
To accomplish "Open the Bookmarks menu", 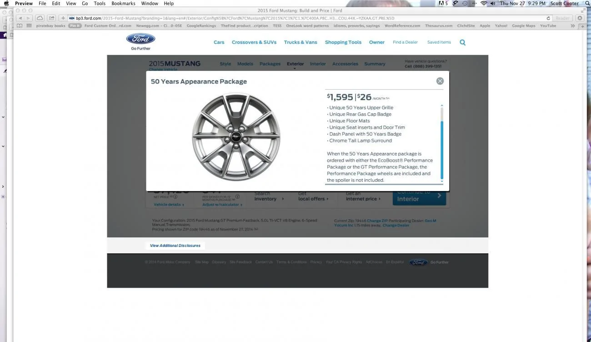I will click(124, 3).
